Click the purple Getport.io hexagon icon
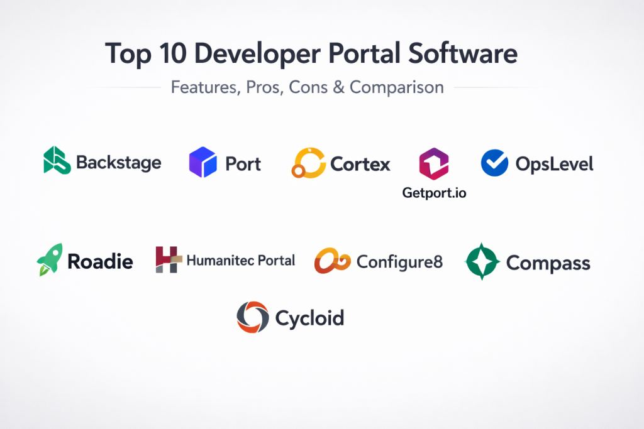Image resolution: width=644 pixels, height=429 pixels. tap(434, 165)
